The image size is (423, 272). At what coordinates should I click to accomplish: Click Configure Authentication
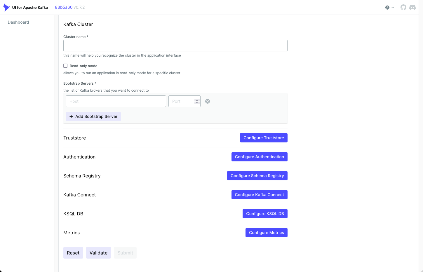[x=260, y=157]
